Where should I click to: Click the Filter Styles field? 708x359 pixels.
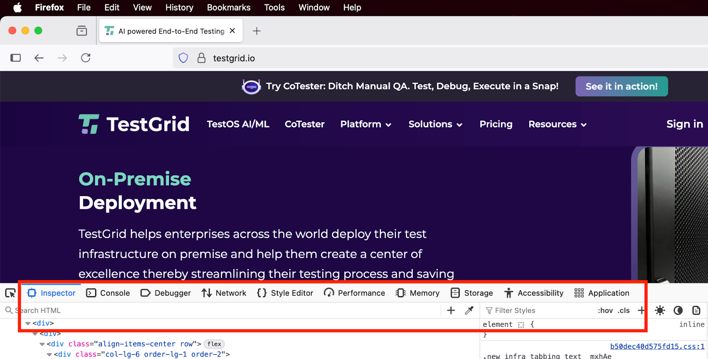(x=538, y=310)
